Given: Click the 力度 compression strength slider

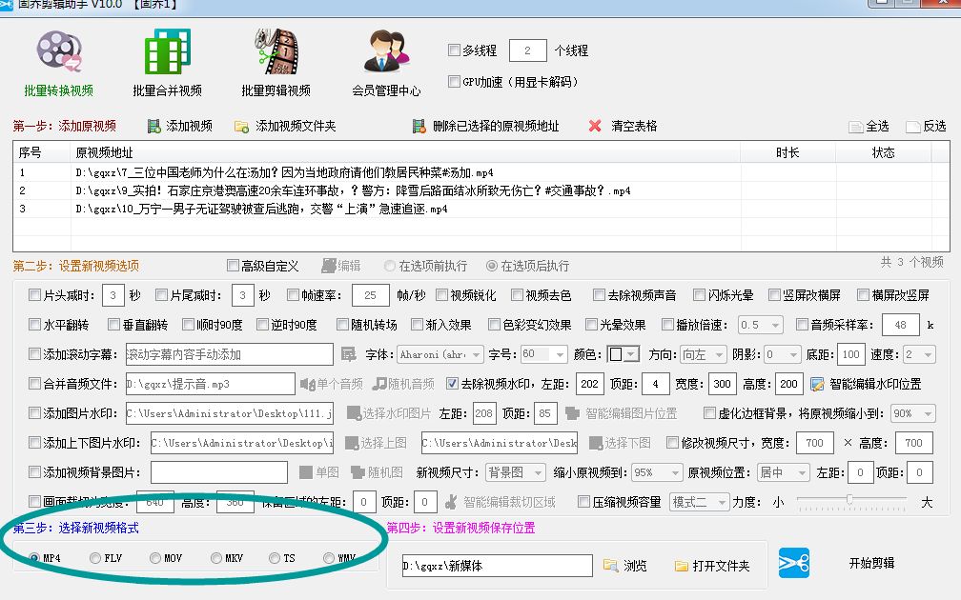Looking at the screenshot, I should pos(851,502).
